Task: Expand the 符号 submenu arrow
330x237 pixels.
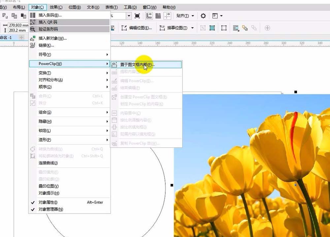Action: (107, 54)
